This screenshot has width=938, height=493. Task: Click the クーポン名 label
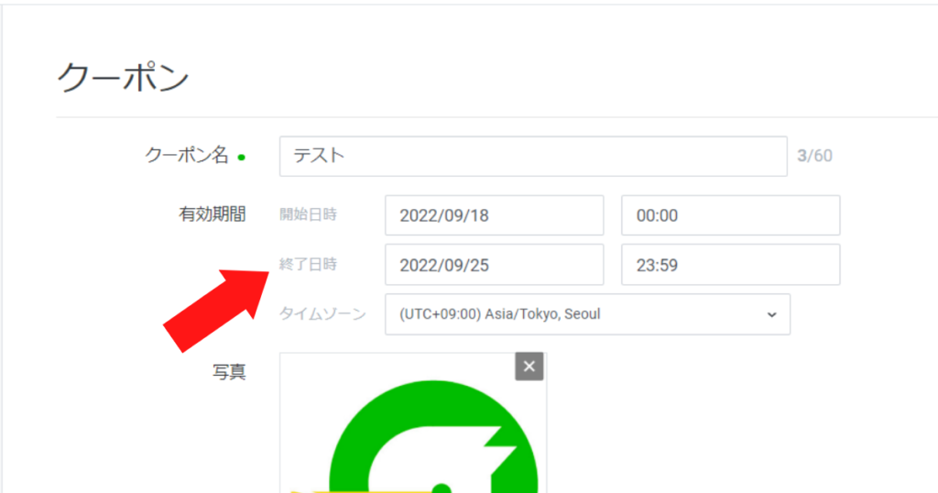point(187,156)
